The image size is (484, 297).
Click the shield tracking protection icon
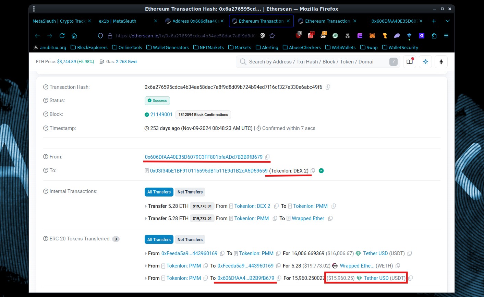coord(100,36)
